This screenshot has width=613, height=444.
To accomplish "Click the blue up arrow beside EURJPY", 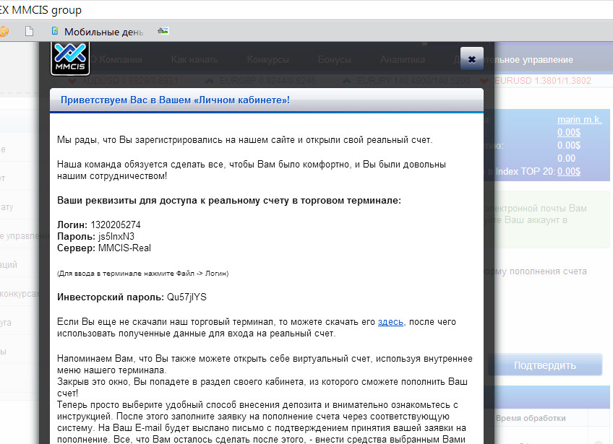I will pos(347,81).
